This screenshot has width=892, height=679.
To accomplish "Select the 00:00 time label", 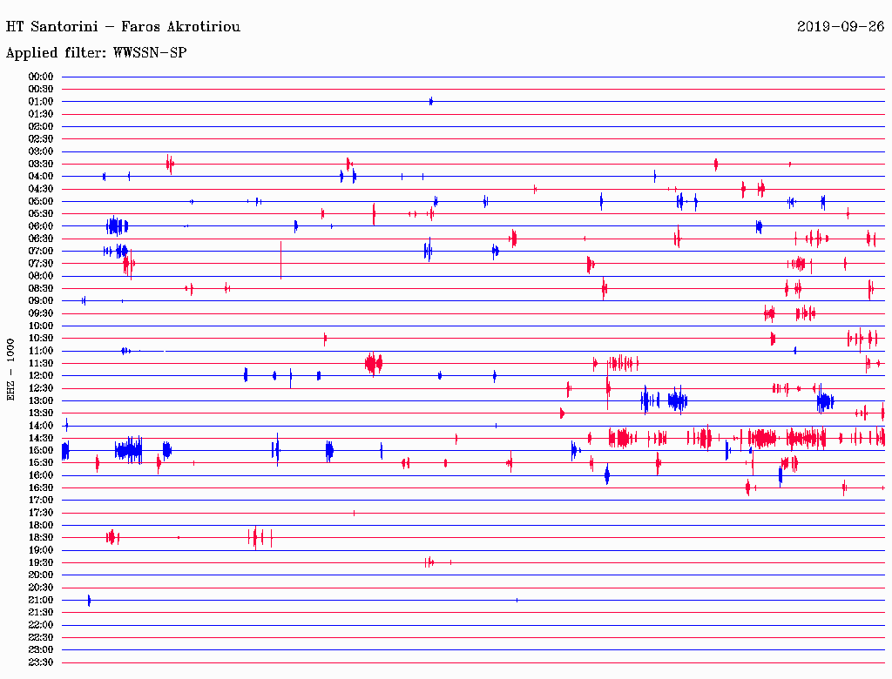I will click(x=41, y=77).
